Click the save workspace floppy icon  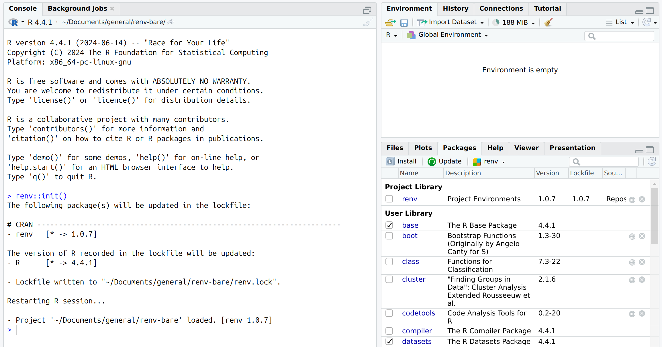404,22
